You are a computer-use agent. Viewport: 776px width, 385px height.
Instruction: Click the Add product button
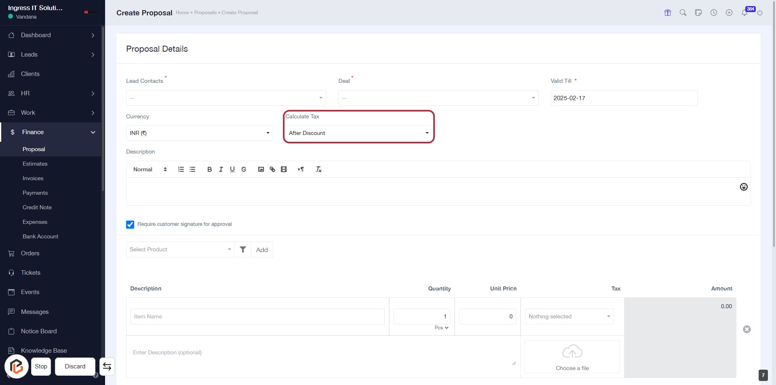pyautogui.click(x=262, y=250)
